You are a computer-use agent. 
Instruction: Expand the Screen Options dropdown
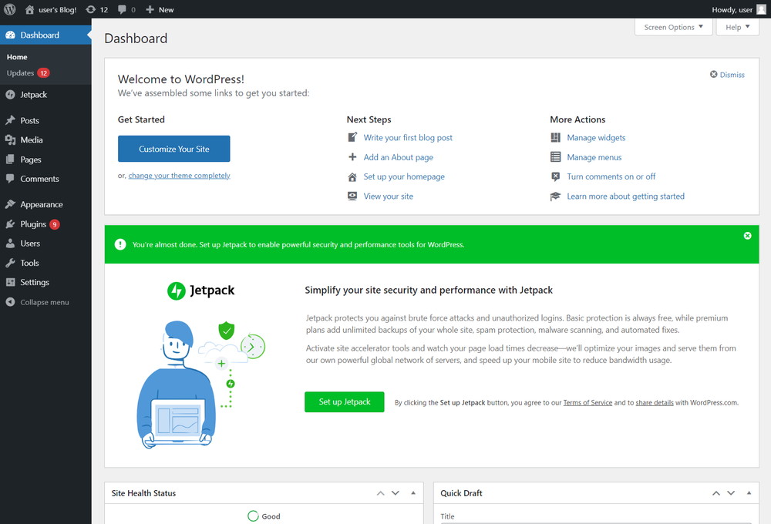coord(673,27)
